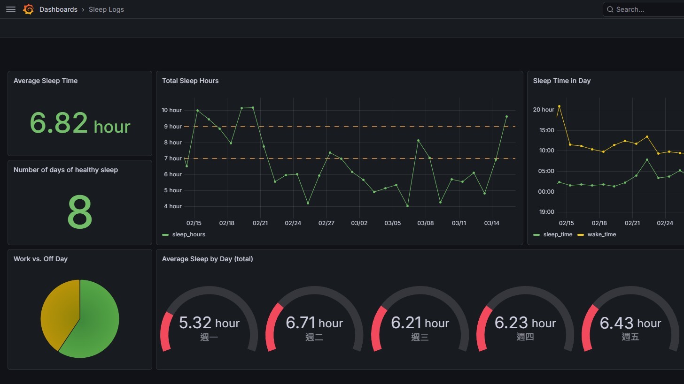This screenshot has height=384, width=684.
Task: Open Average Sleep by Day (total) title
Action: point(208,259)
